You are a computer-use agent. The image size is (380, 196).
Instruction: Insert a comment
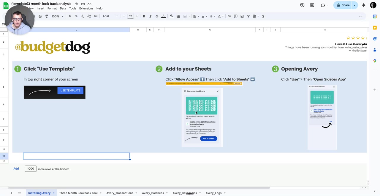click(x=235, y=16)
